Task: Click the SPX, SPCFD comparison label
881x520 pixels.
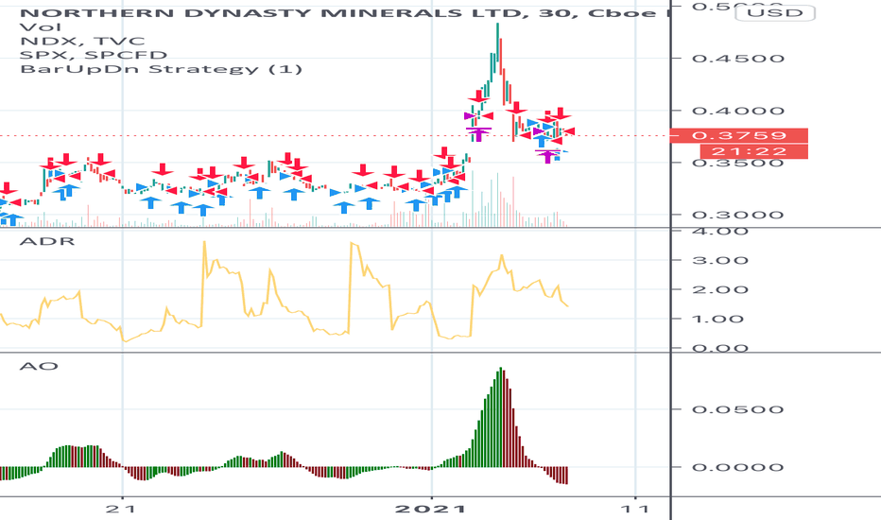Action: pos(94,55)
